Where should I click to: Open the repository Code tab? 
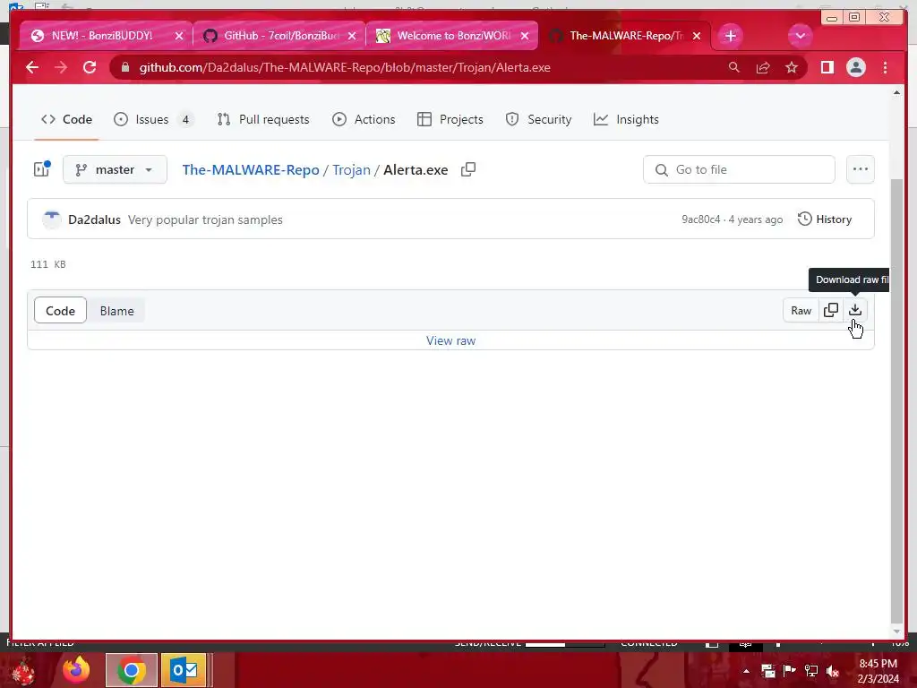pos(66,119)
